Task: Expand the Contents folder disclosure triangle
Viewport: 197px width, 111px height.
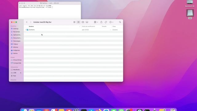Action: (x=26, y=30)
